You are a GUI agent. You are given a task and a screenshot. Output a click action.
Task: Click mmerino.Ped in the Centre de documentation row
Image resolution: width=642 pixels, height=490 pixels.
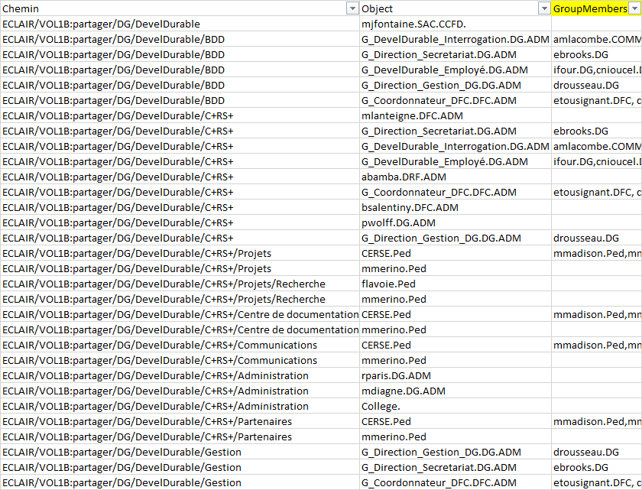[394, 329]
